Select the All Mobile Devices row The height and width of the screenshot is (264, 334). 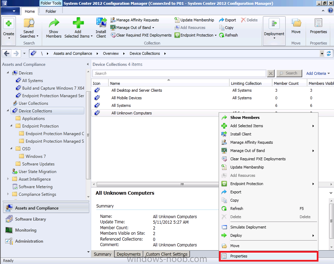[212, 98]
